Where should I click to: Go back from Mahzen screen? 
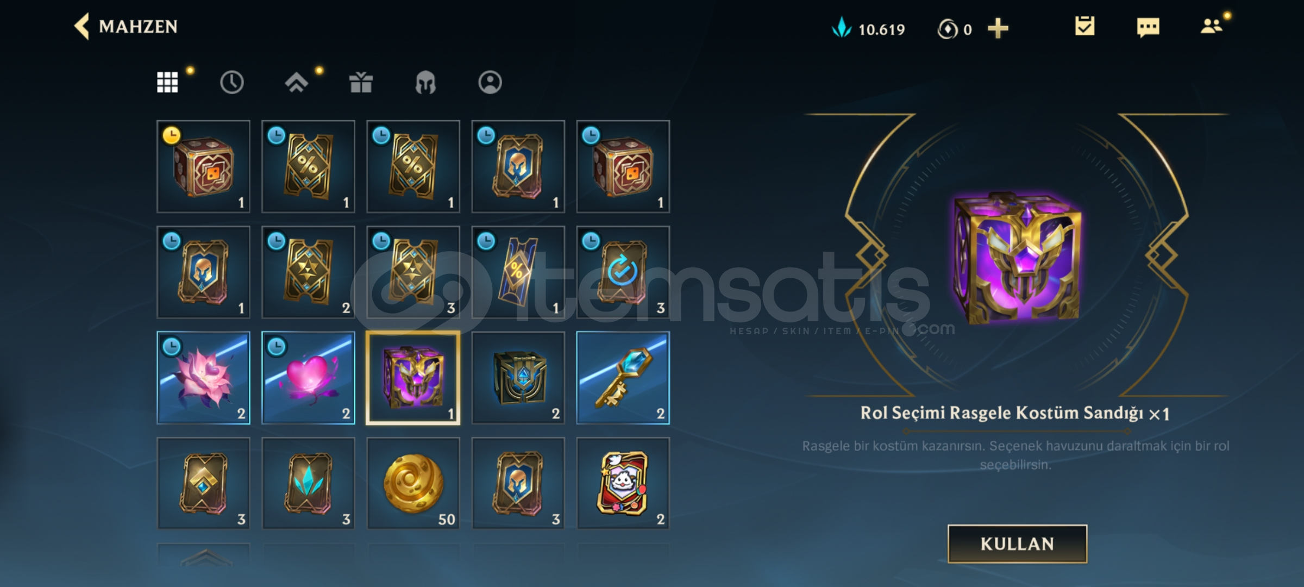click(82, 27)
